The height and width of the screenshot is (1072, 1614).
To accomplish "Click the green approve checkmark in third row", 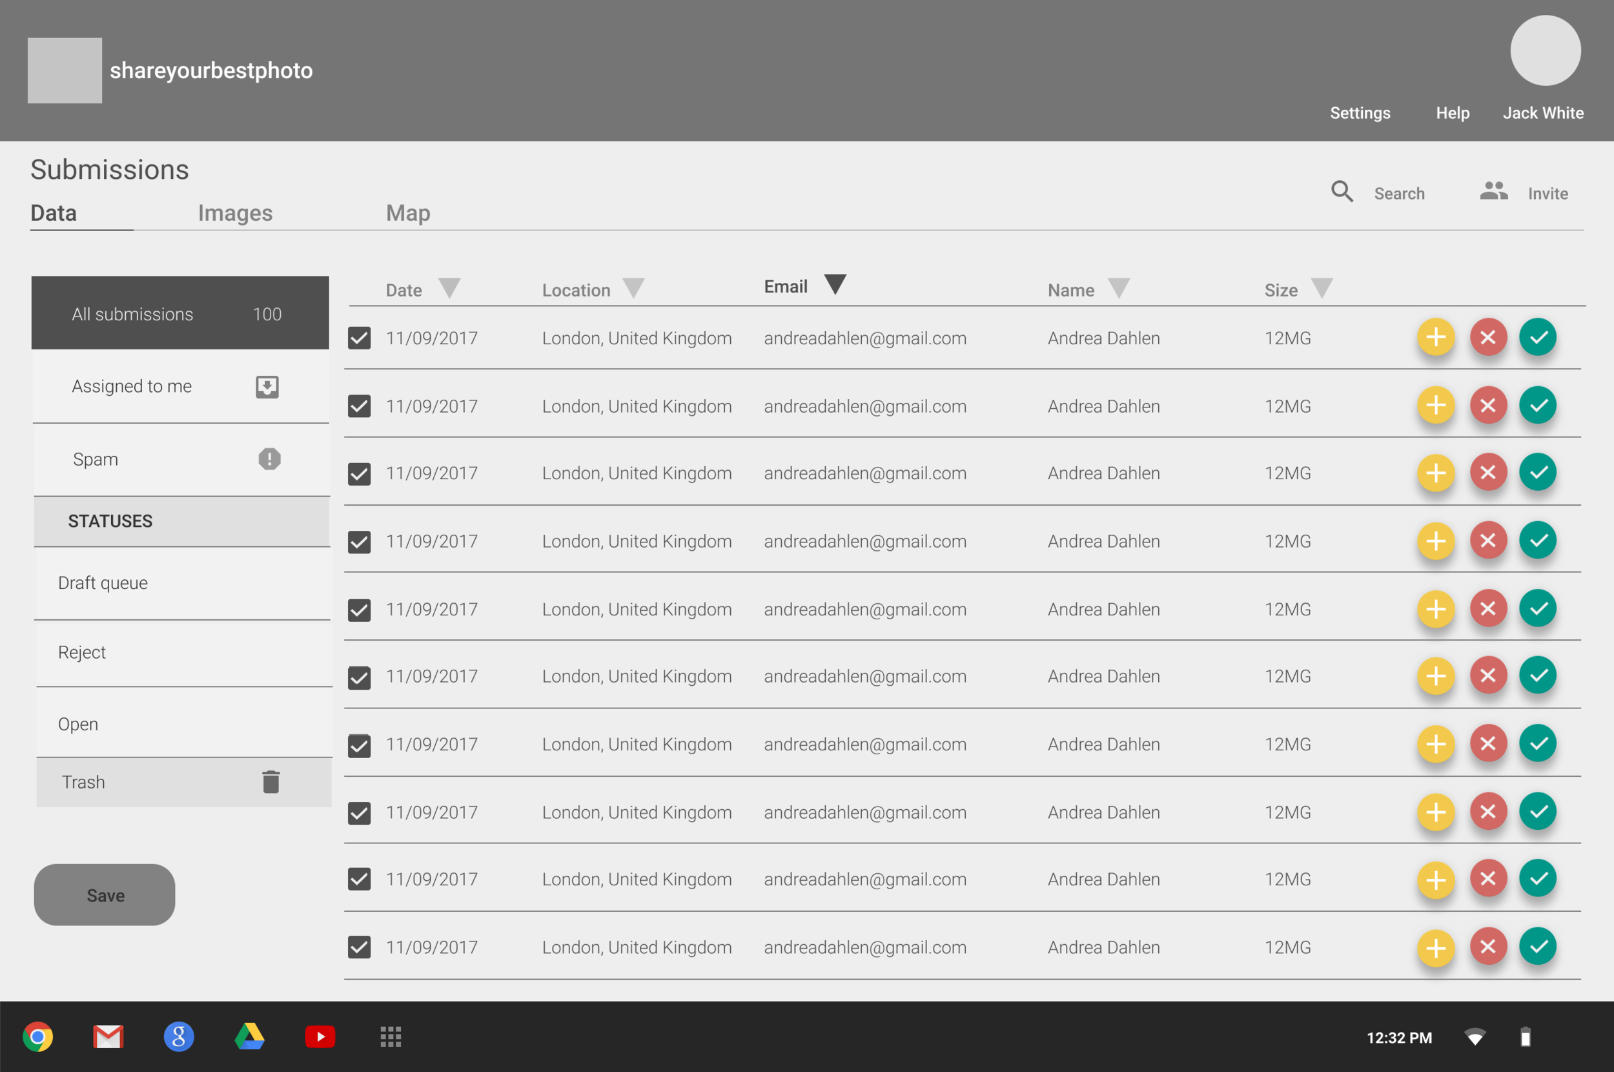I will coord(1537,473).
